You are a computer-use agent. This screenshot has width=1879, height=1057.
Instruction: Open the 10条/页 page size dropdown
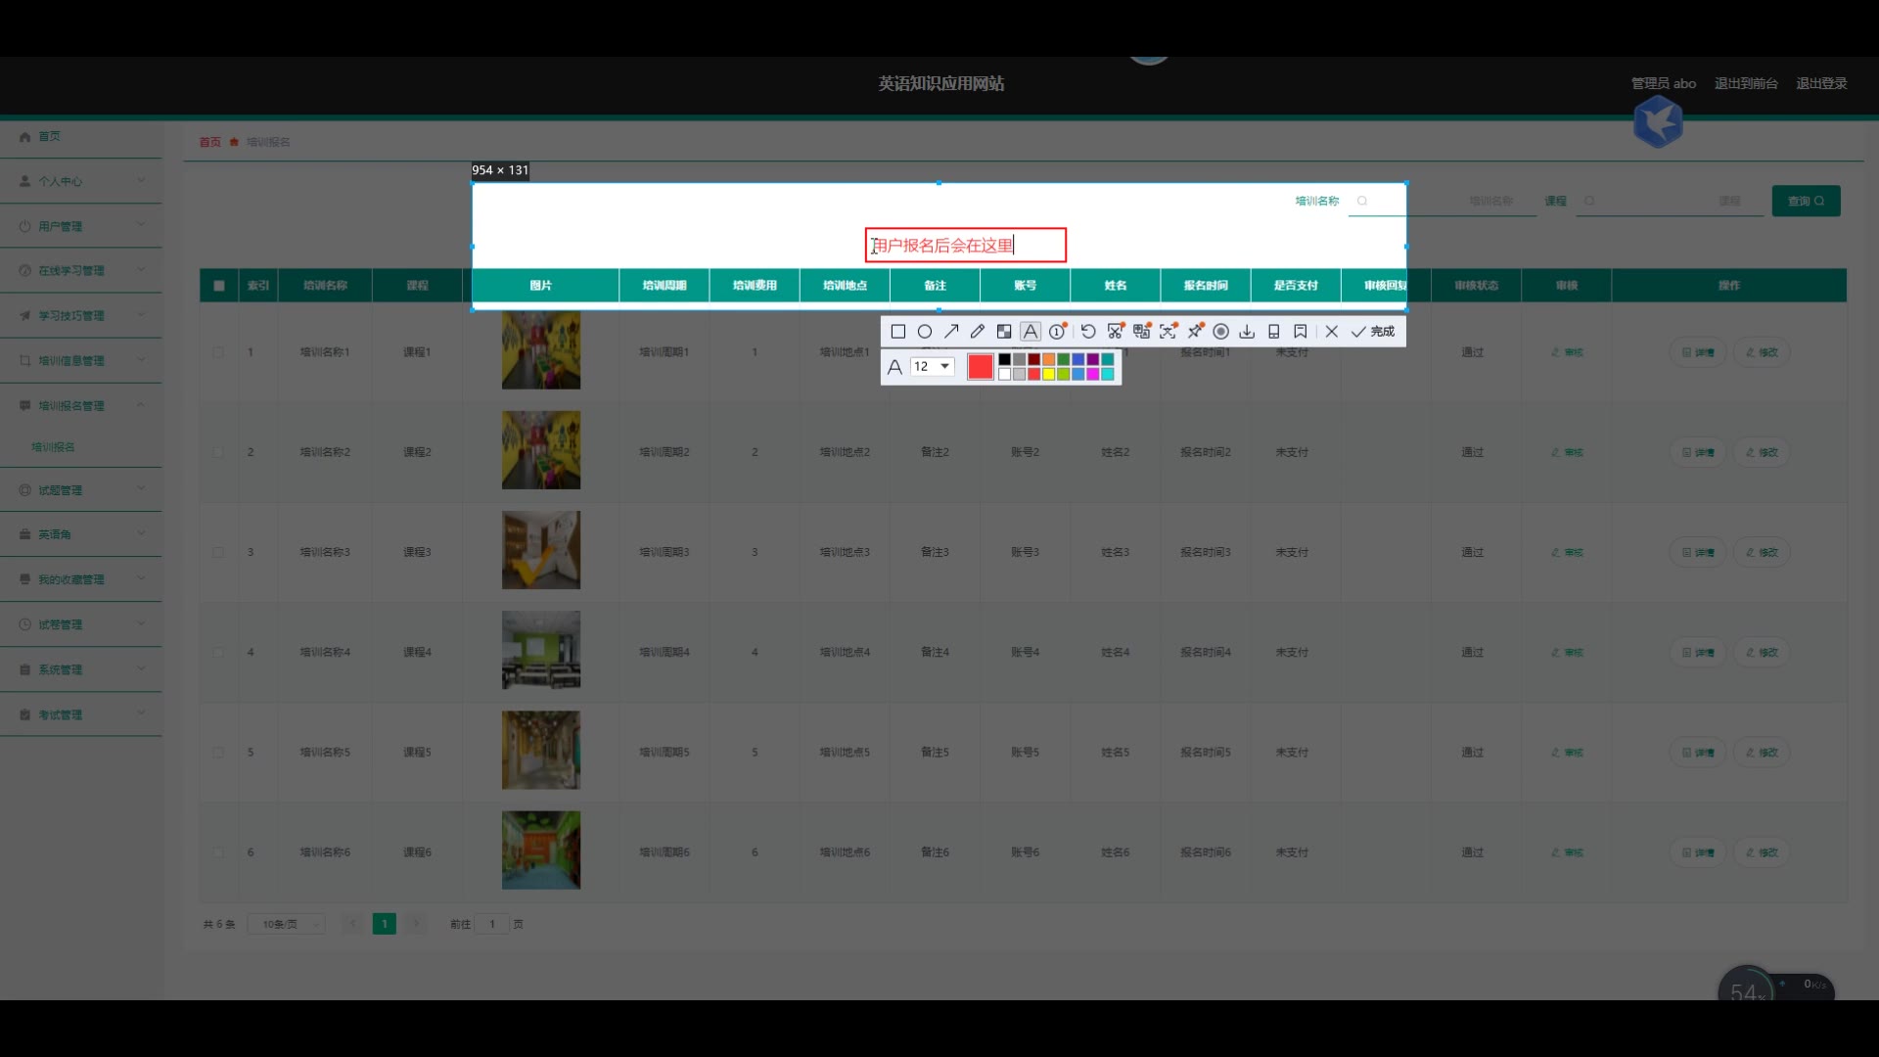(287, 924)
